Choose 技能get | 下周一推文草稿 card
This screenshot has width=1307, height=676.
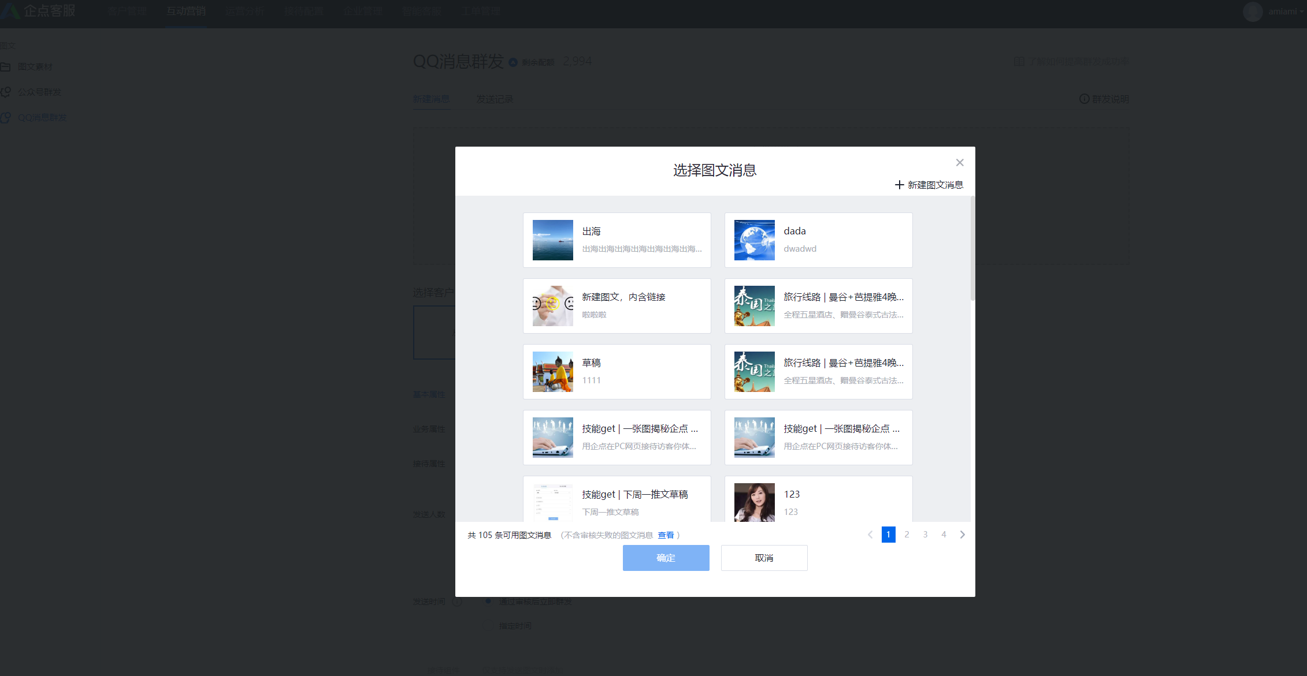pos(617,499)
